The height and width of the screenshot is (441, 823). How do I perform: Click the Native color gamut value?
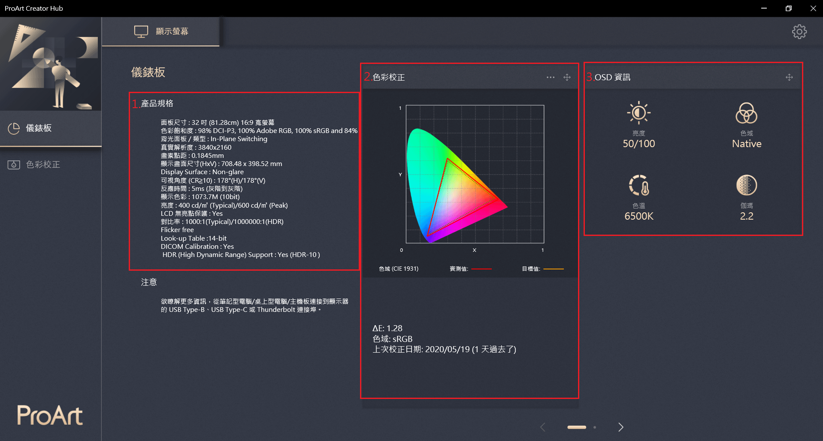coord(746,144)
